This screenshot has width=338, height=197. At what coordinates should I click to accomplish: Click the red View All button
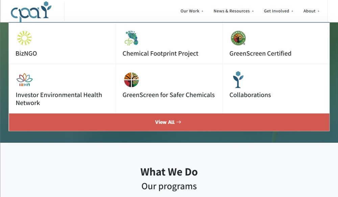[x=169, y=122]
